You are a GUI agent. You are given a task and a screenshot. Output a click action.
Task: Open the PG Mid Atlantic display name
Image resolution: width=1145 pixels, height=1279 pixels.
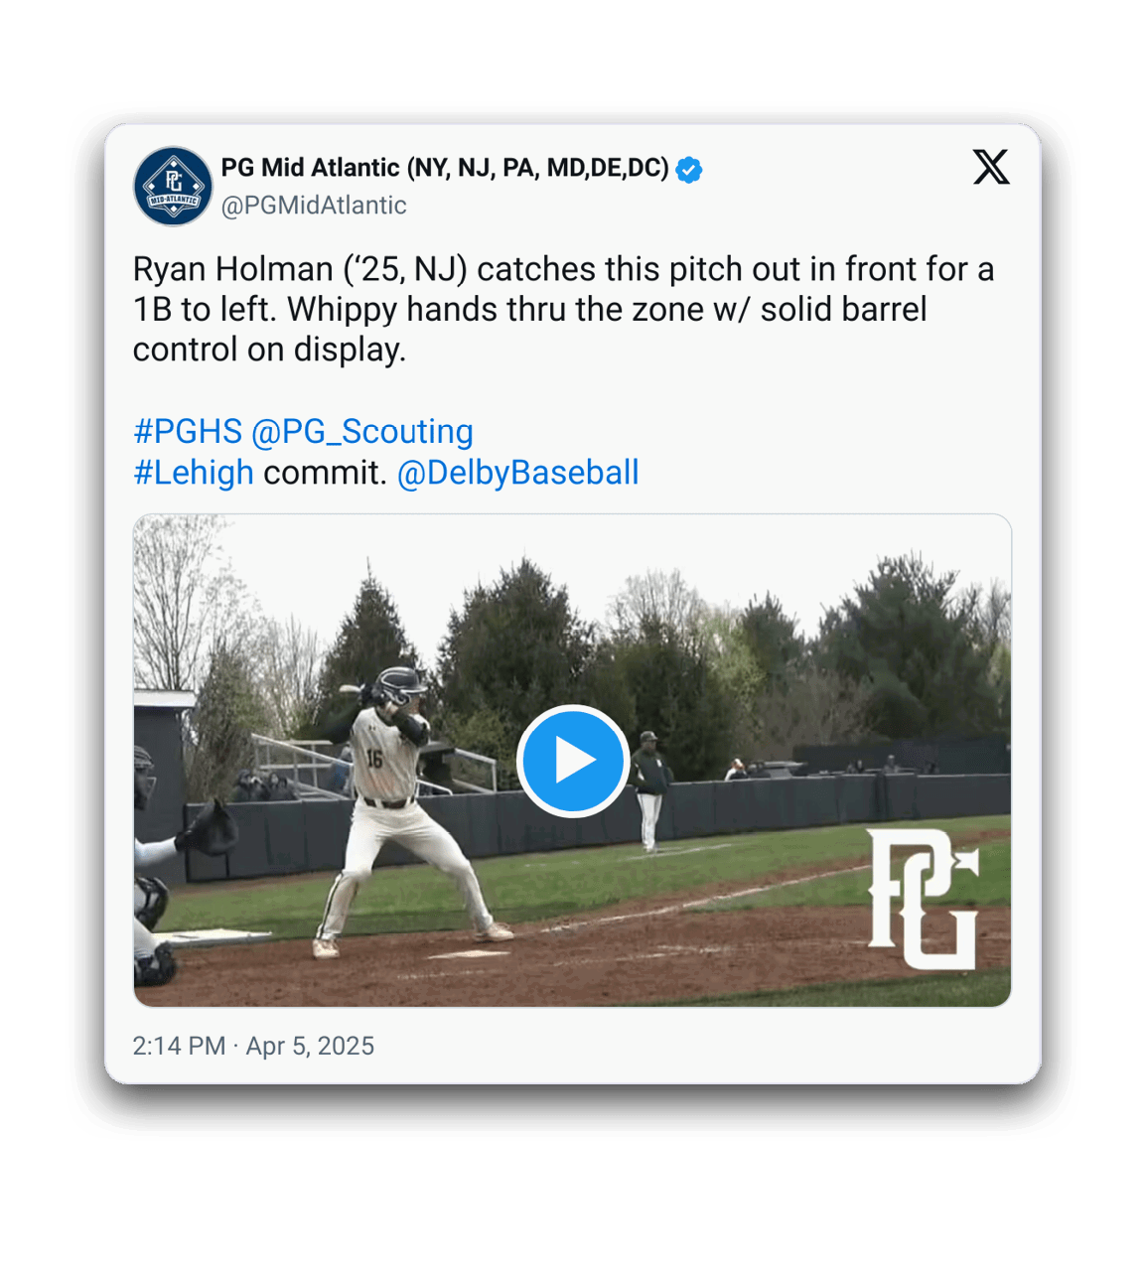(x=444, y=168)
